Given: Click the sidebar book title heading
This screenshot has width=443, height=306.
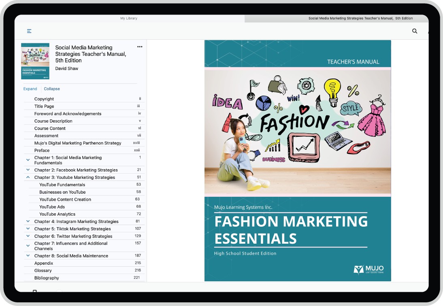Looking at the screenshot, I should coord(91,54).
